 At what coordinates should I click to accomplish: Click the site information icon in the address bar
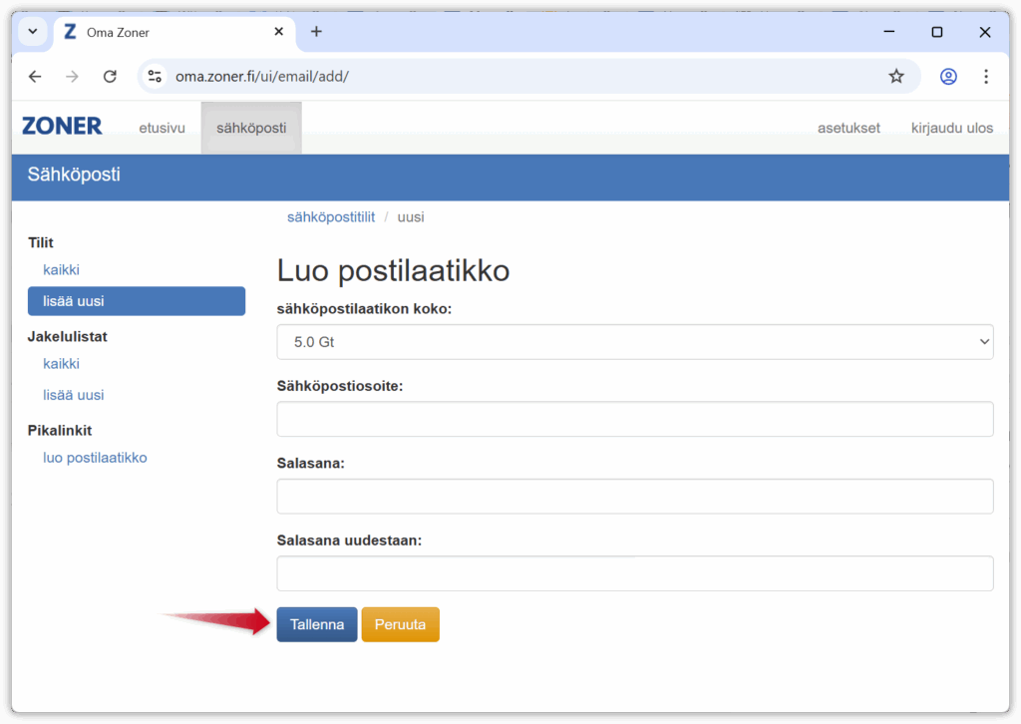155,77
